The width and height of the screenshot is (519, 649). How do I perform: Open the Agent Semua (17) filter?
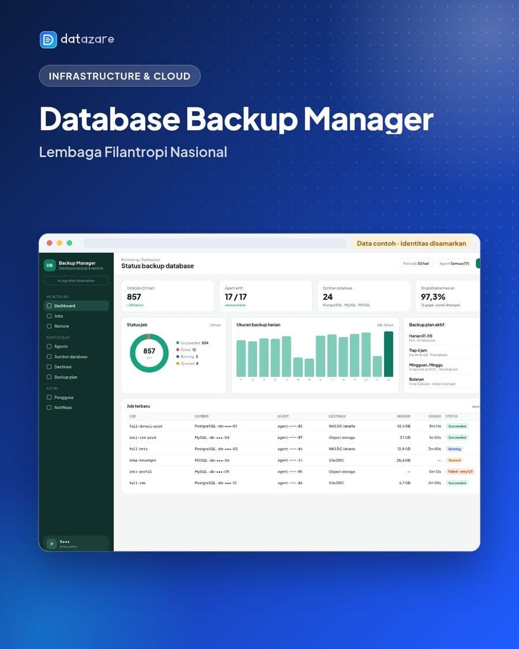(454, 263)
